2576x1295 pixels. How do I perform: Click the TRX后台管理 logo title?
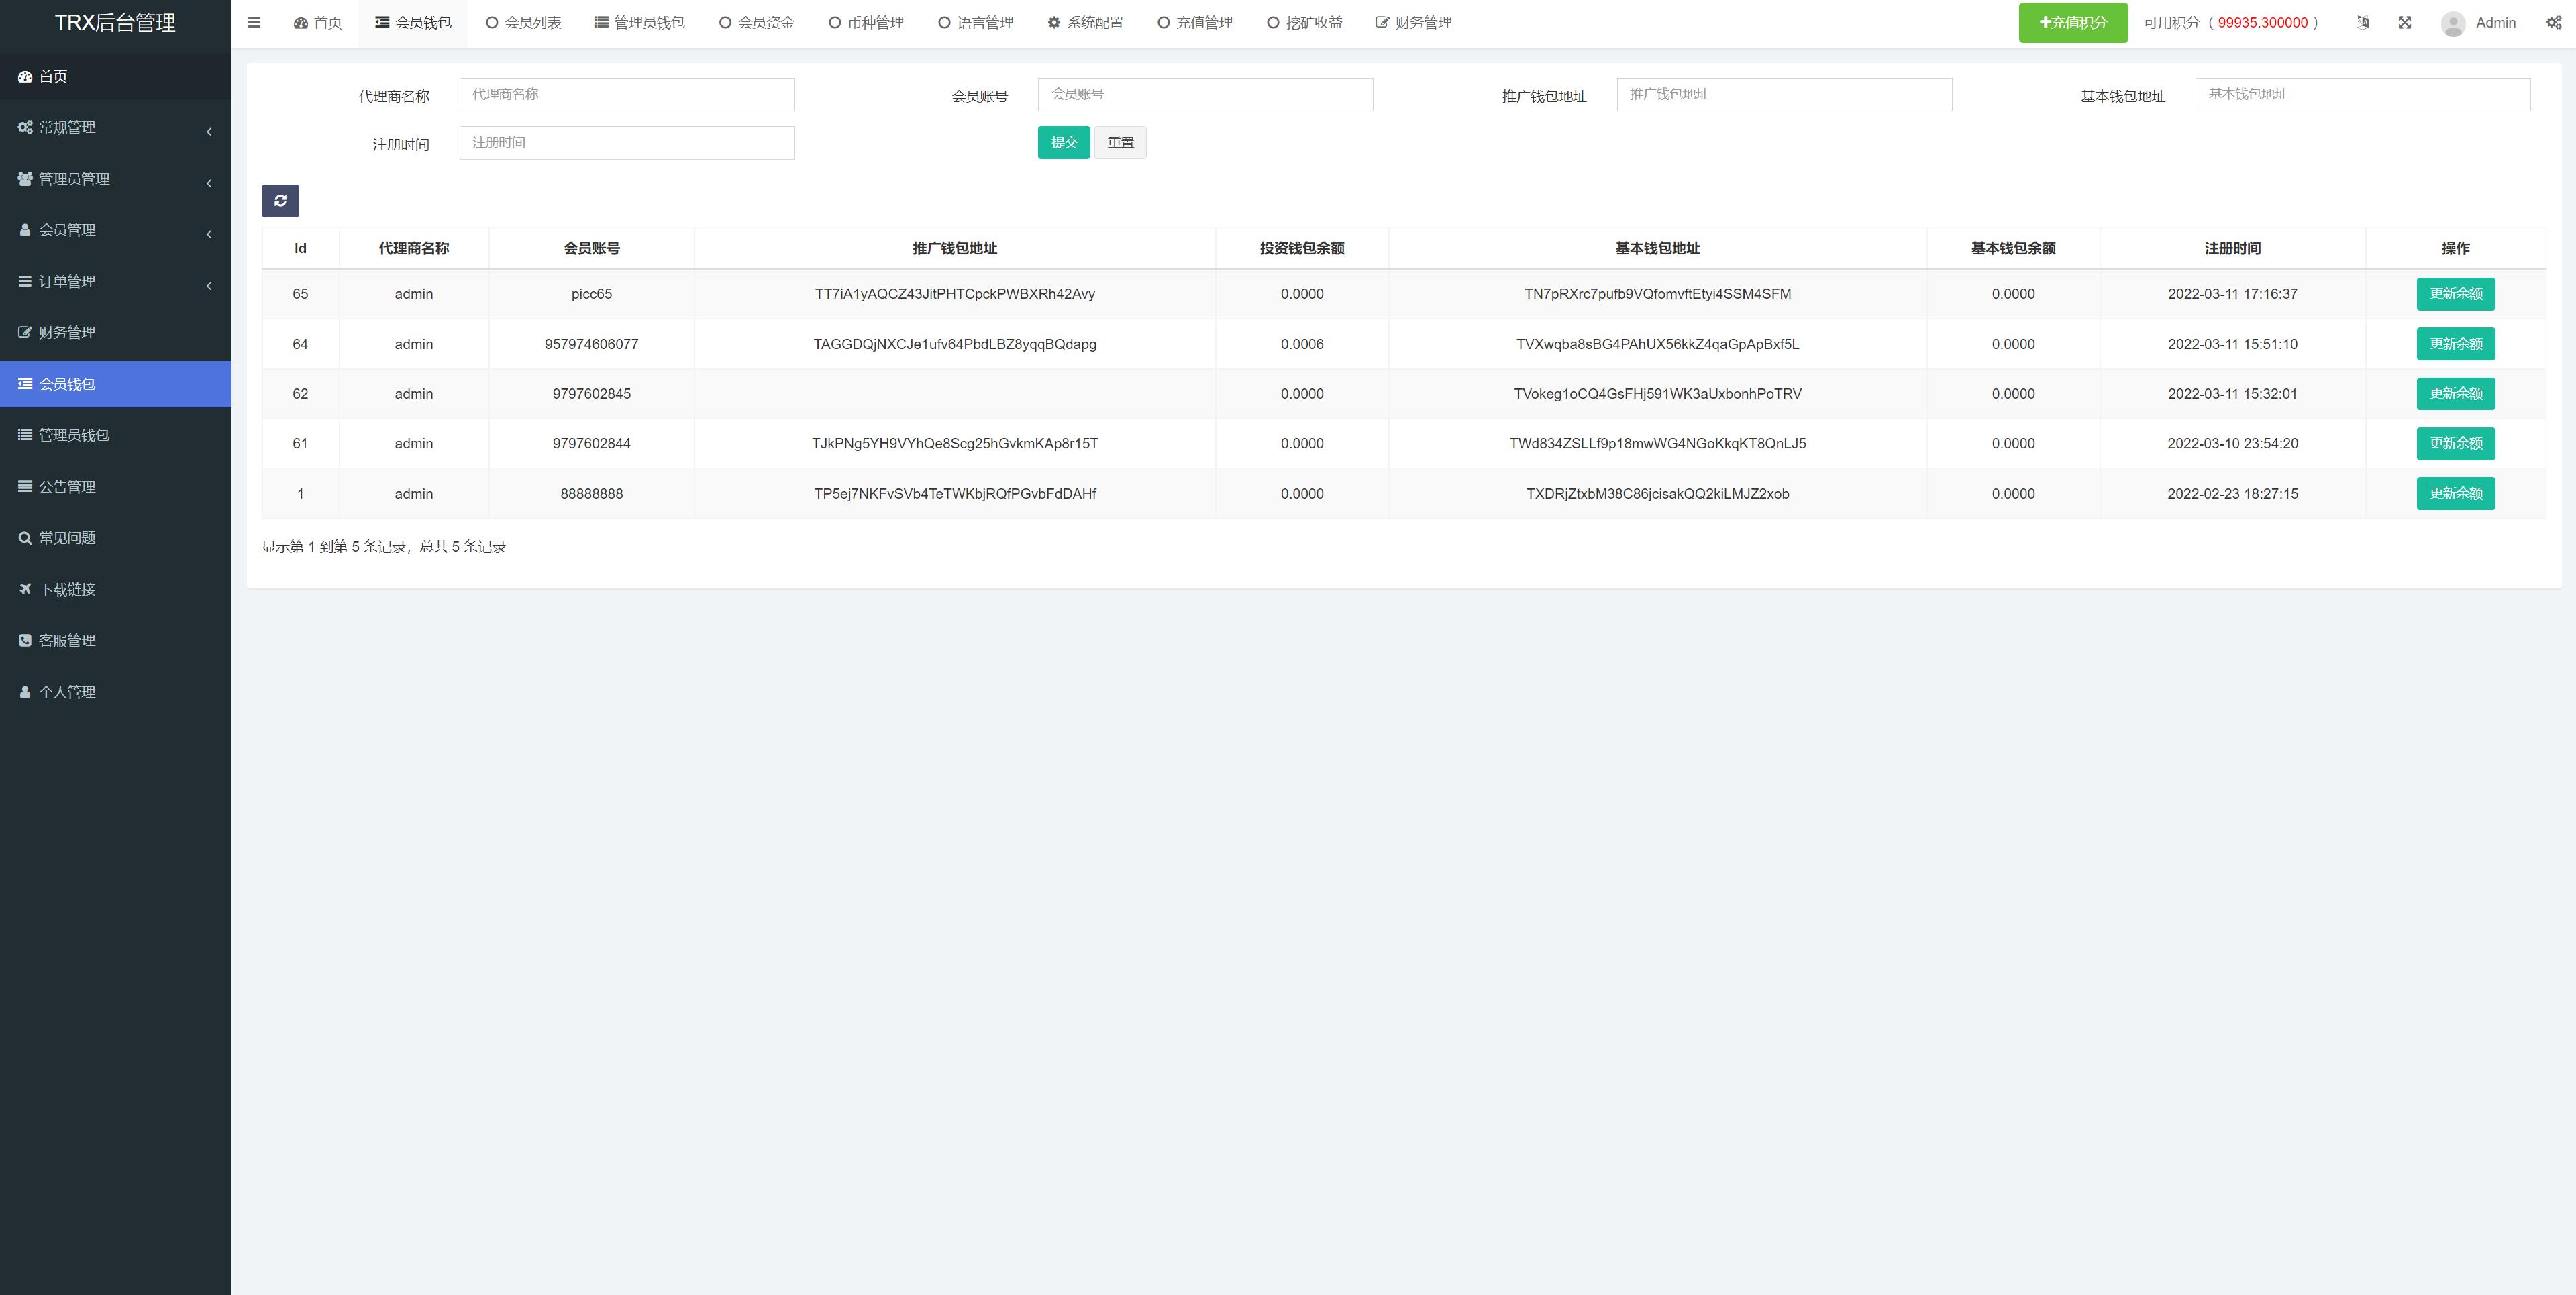pyautogui.click(x=115, y=22)
